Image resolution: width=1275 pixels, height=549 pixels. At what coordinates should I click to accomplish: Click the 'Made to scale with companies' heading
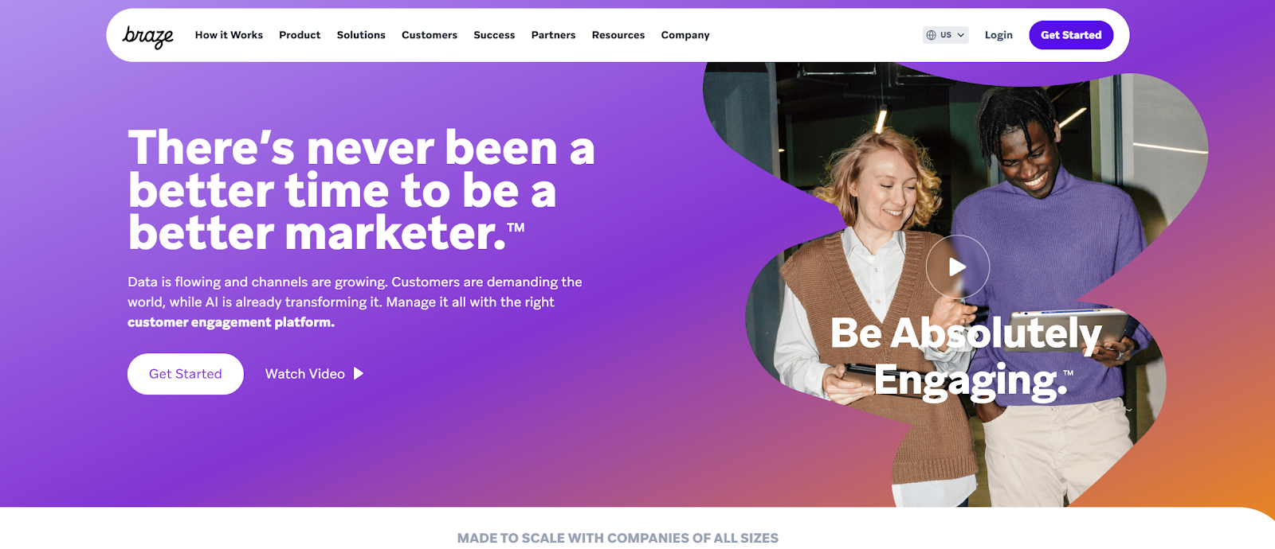click(618, 538)
